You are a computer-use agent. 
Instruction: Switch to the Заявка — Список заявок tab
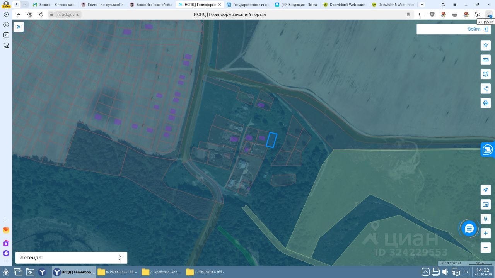click(x=55, y=5)
